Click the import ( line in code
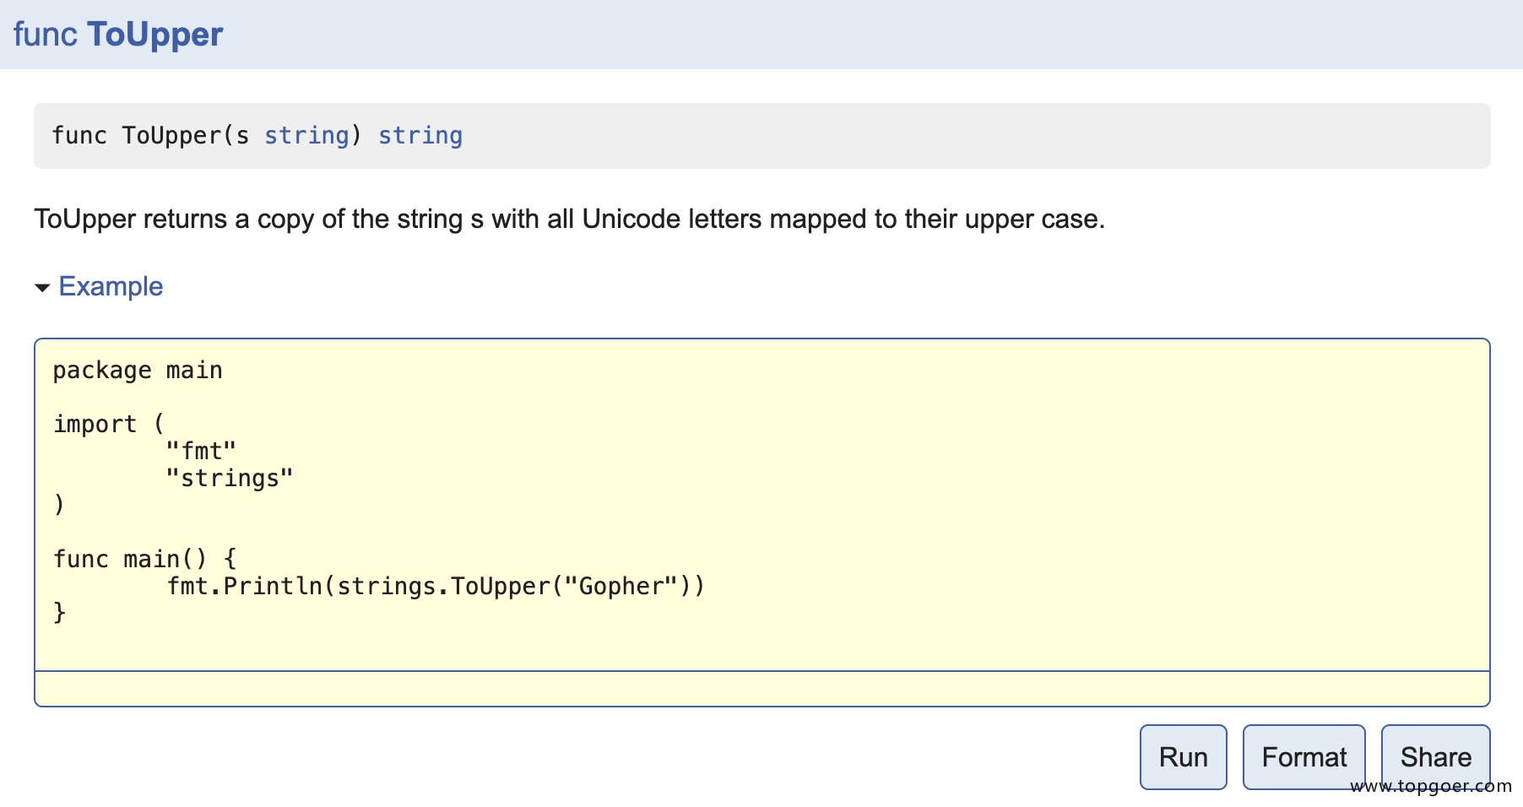The image size is (1523, 807). pos(108,424)
